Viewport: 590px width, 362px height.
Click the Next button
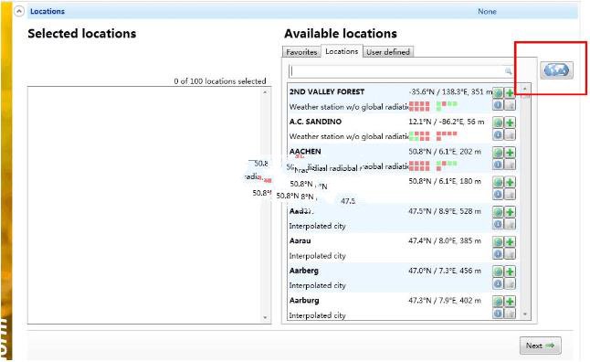pos(541,346)
